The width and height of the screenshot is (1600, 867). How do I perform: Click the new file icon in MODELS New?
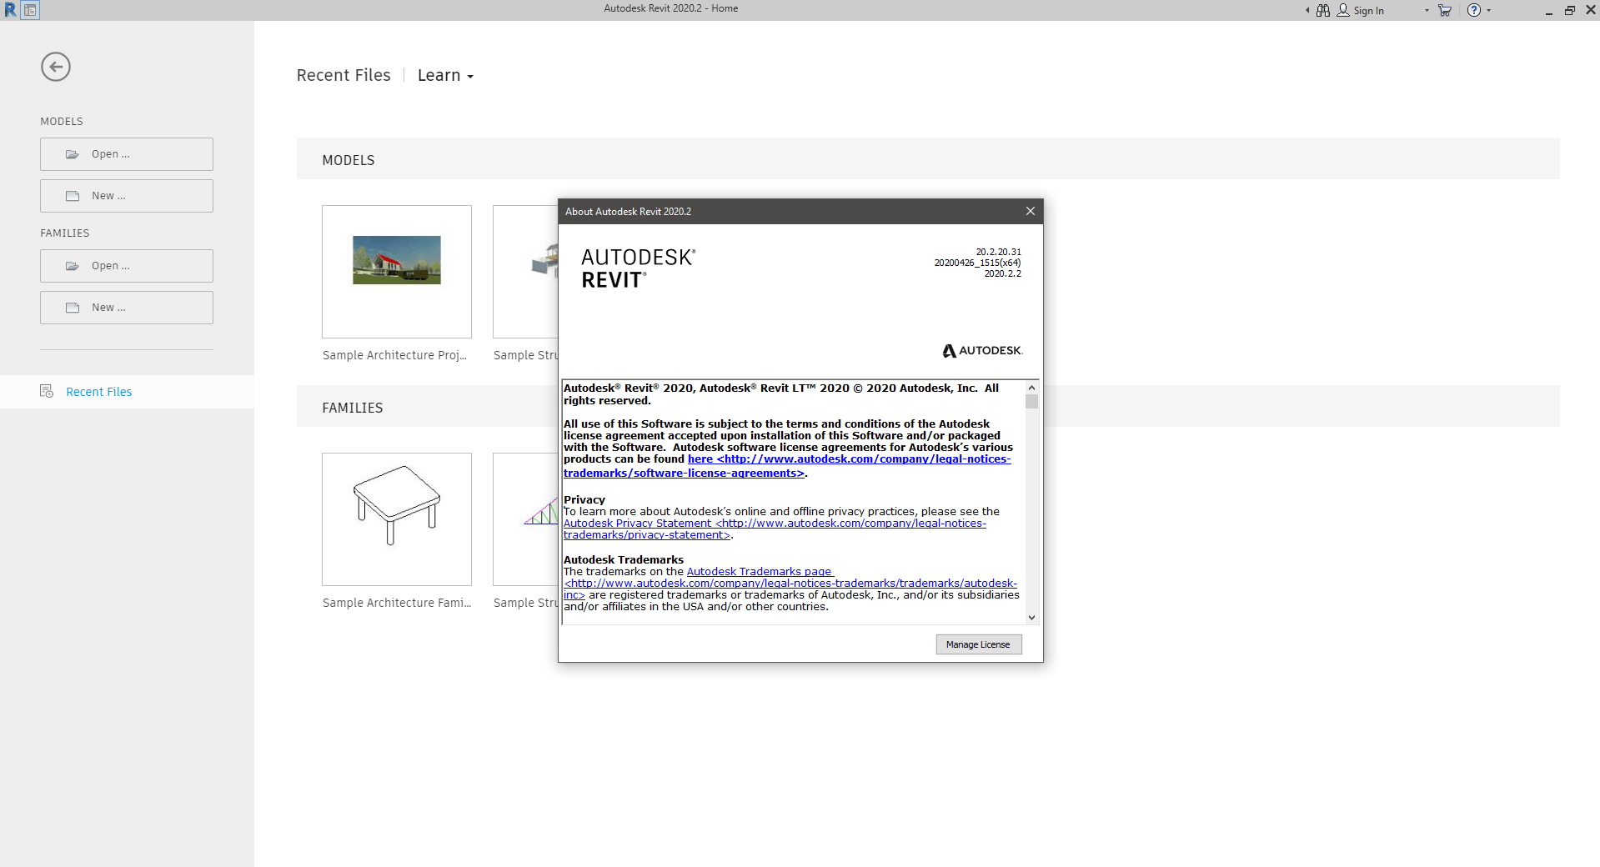[x=73, y=196]
